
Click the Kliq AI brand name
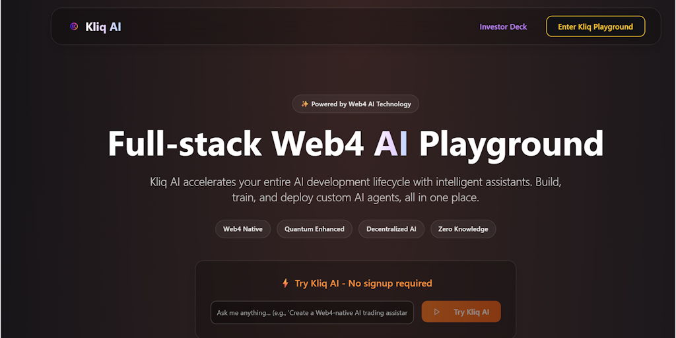pos(103,26)
